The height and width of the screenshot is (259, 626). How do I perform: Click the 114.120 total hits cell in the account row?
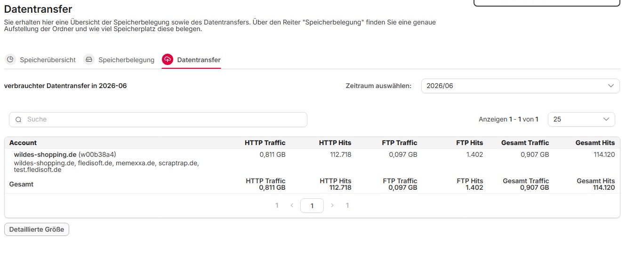[604, 154]
